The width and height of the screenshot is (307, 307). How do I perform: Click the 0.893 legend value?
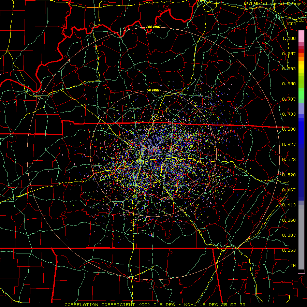click(x=289, y=69)
